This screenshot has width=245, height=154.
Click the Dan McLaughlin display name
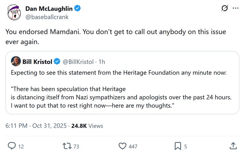[x=49, y=9]
